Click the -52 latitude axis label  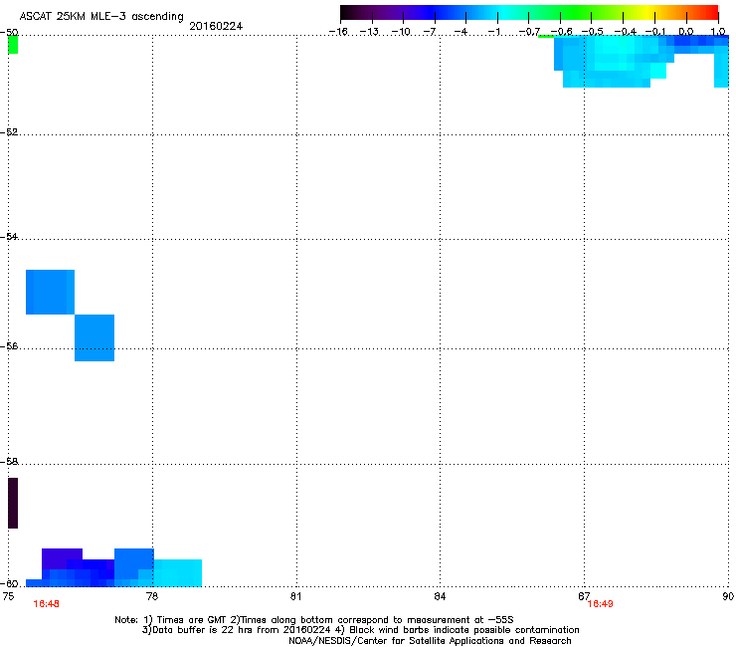pyautogui.click(x=9, y=132)
